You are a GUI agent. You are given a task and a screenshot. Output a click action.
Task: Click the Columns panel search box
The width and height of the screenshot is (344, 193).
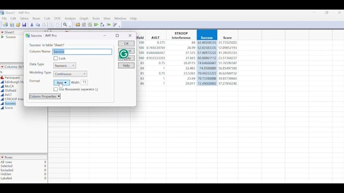[x=12, y=72]
